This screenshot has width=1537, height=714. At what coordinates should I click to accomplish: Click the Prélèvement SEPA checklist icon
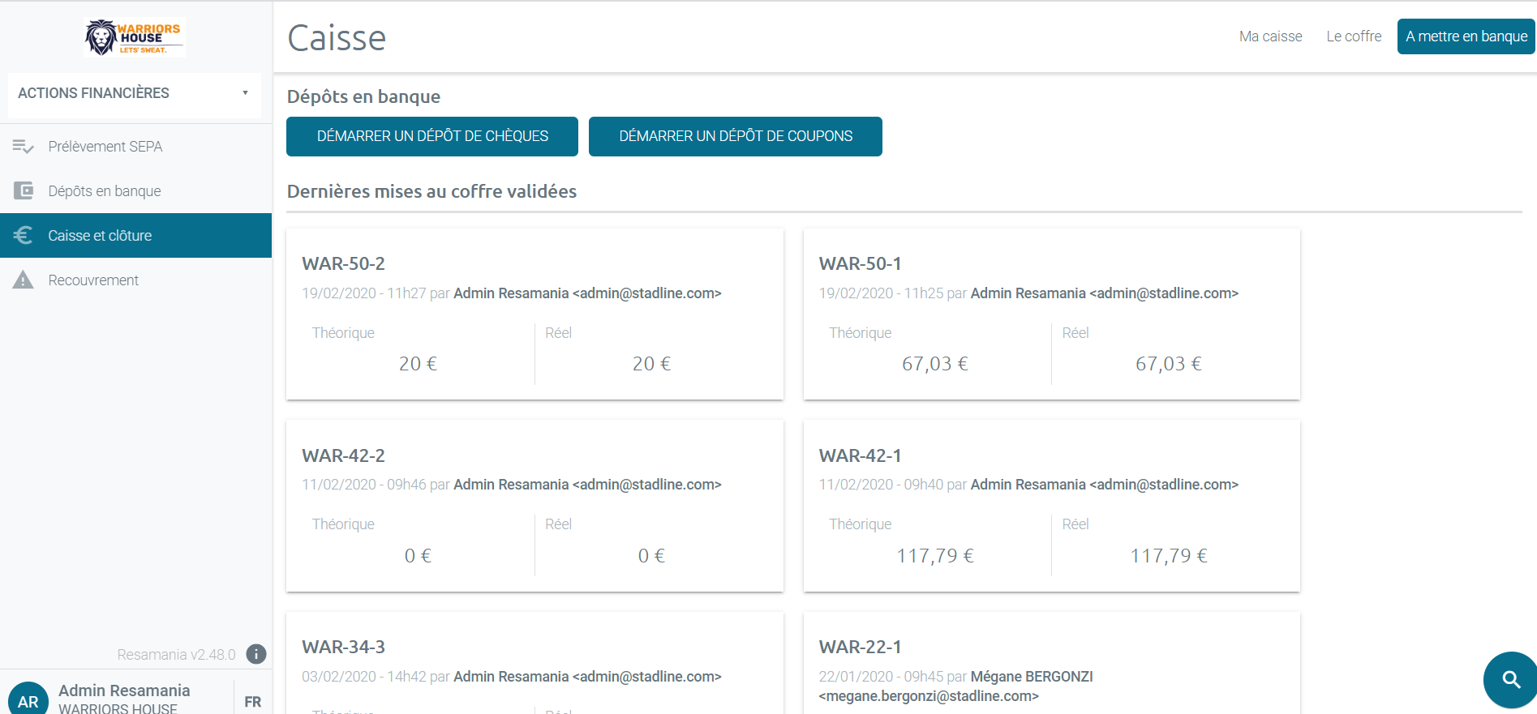click(24, 147)
